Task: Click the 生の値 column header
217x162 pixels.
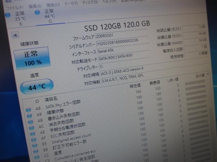Action: tap(200, 76)
